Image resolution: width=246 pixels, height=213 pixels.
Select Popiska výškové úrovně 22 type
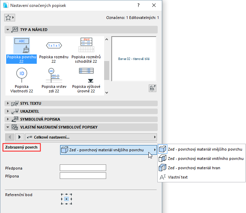click(86, 80)
